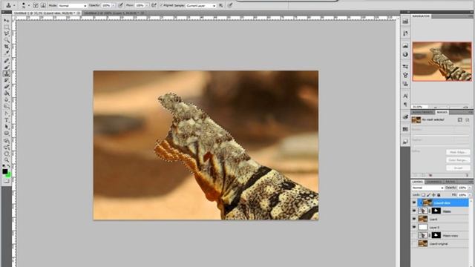
Task: Toggle the Aligned checkbox
Action: 161,5
